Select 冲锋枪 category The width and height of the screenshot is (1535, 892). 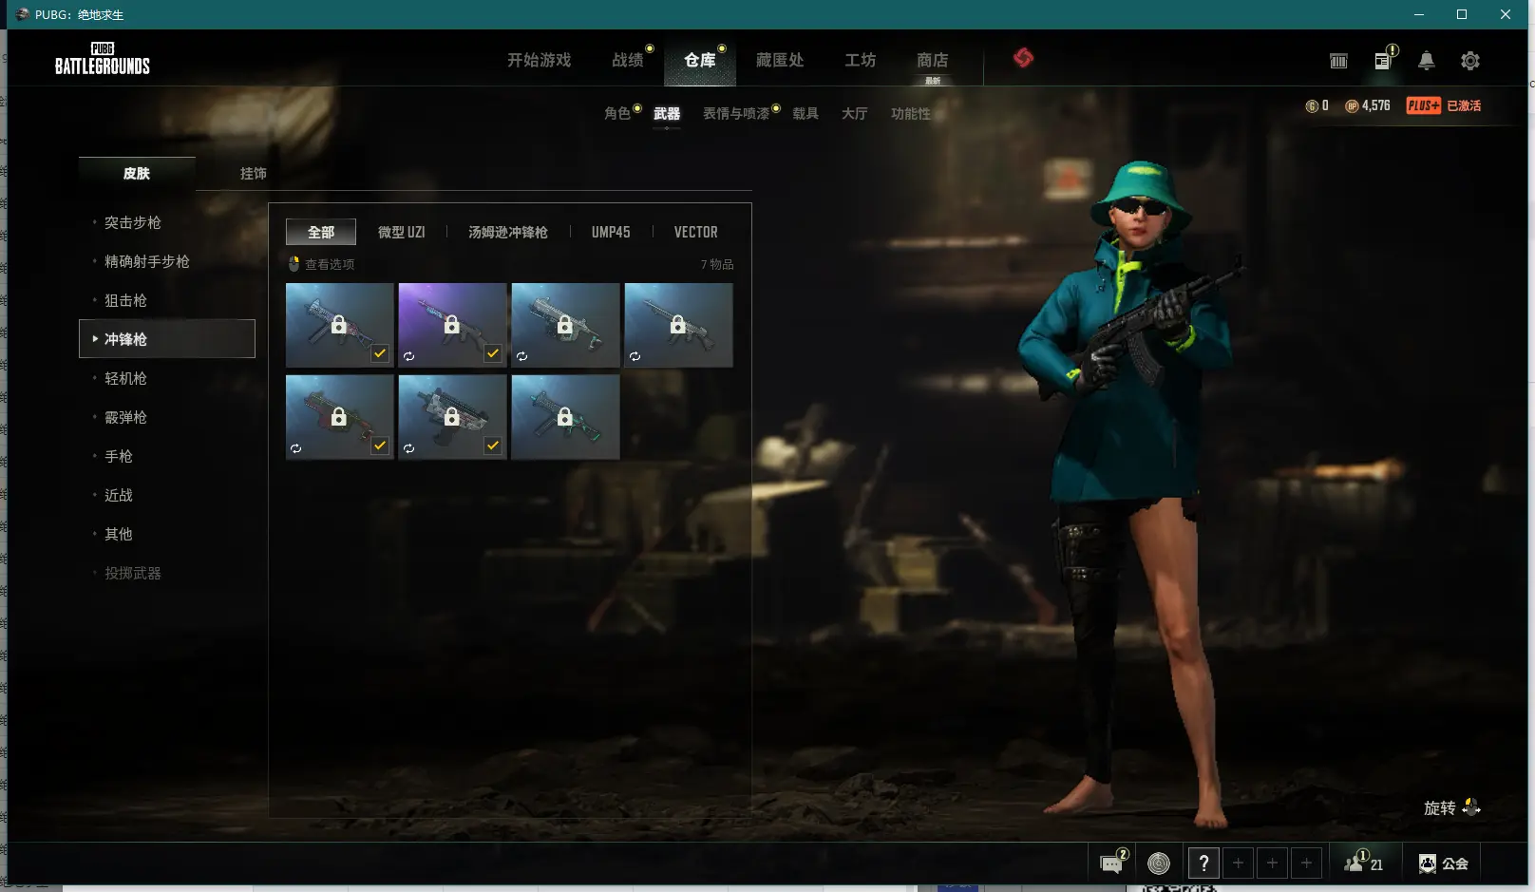click(x=167, y=339)
